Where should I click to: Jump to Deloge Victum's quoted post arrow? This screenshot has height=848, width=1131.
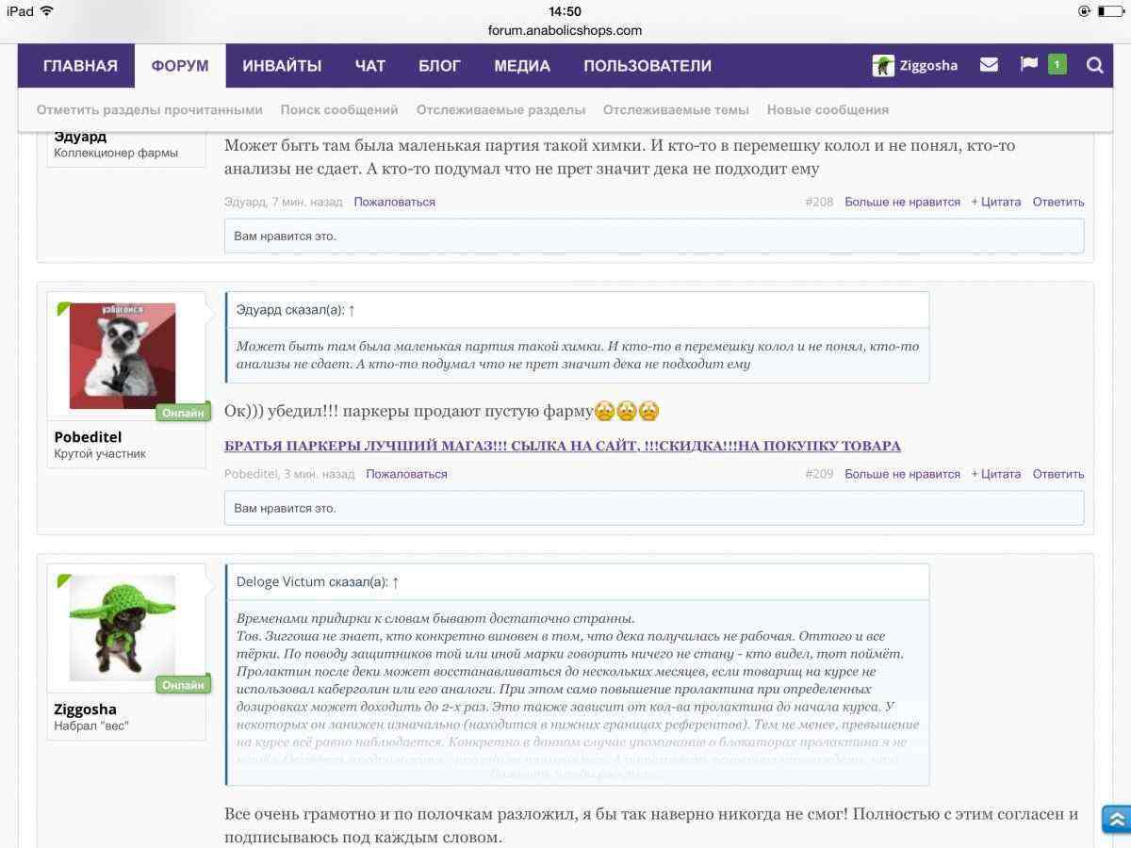pos(396,582)
